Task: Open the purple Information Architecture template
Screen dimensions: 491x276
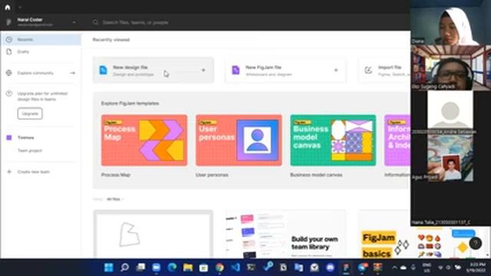Action: pos(397,140)
